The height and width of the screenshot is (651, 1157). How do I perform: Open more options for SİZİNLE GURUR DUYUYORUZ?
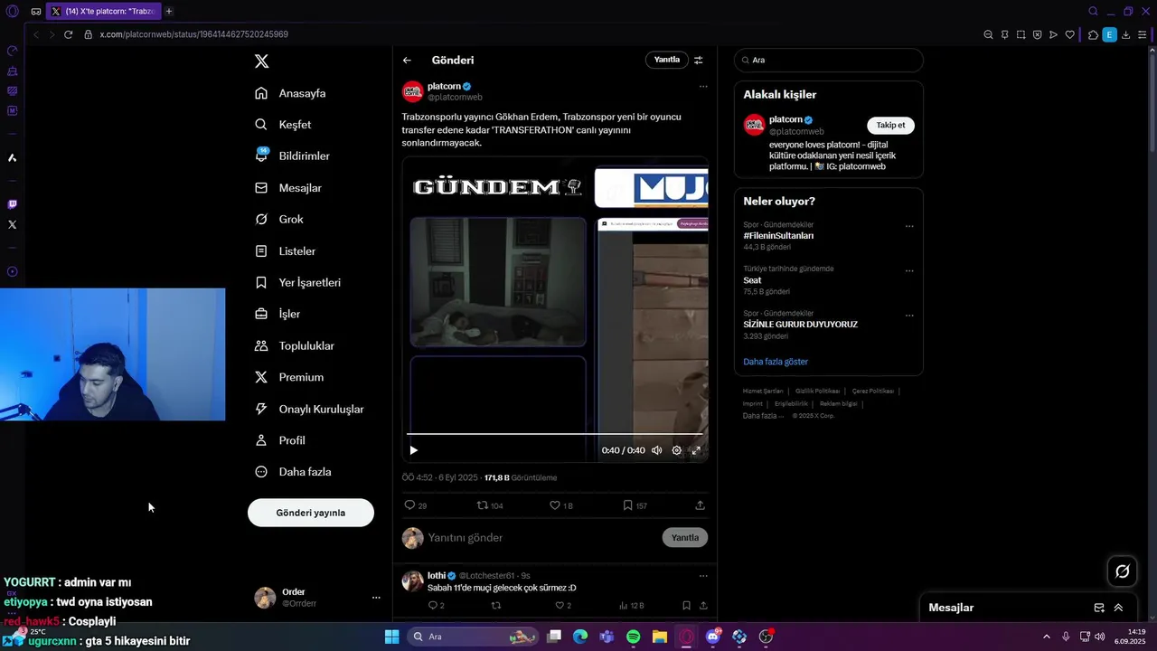pyautogui.click(x=909, y=316)
